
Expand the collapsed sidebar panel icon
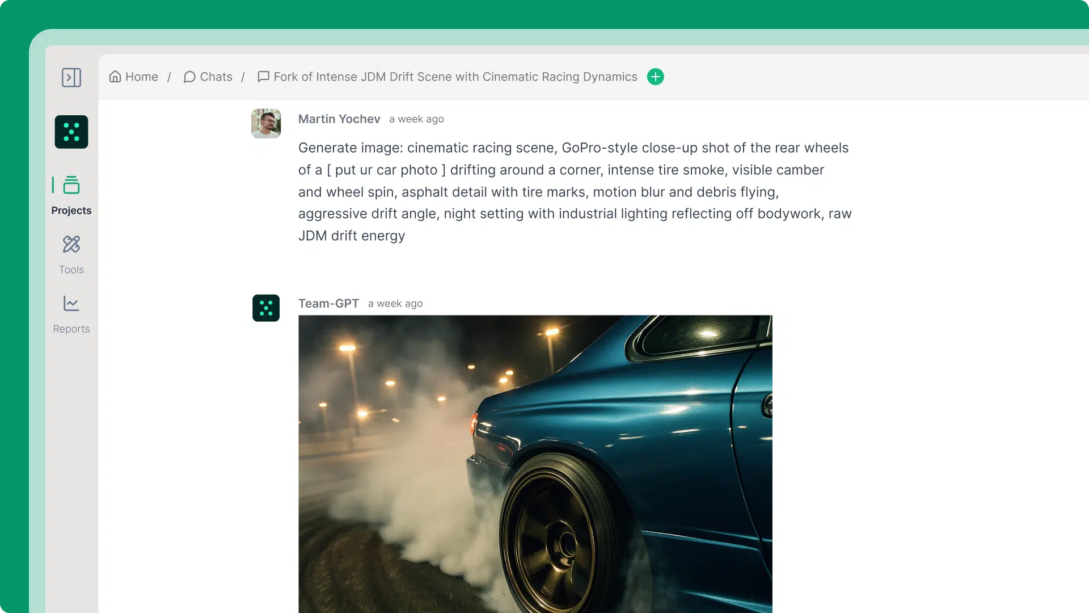tap(71, 77)
